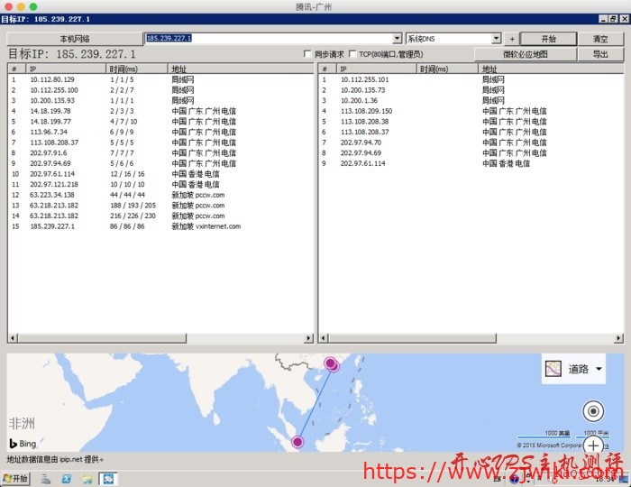
Task: Select right hop row 10.112.255.101
Action: 471,79
